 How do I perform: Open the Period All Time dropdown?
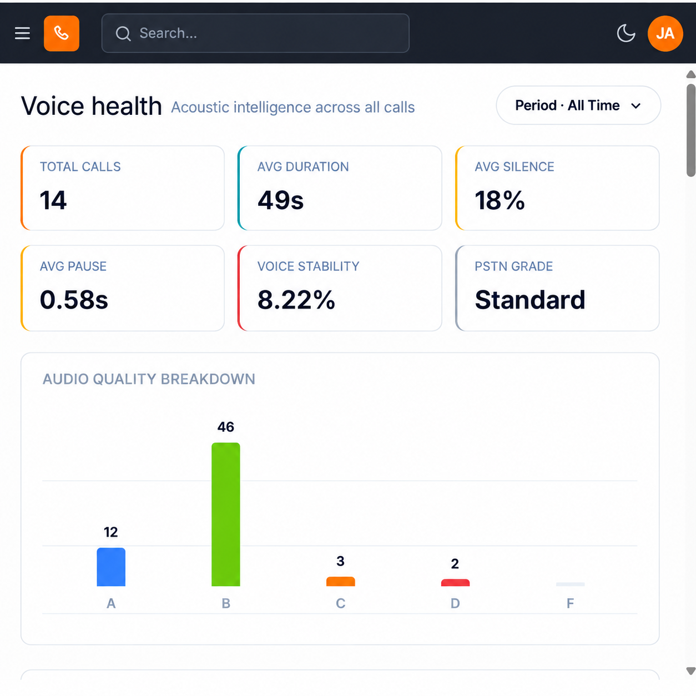point(578,105)
